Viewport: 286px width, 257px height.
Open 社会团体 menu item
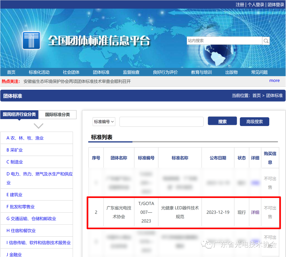click(71, 72)
